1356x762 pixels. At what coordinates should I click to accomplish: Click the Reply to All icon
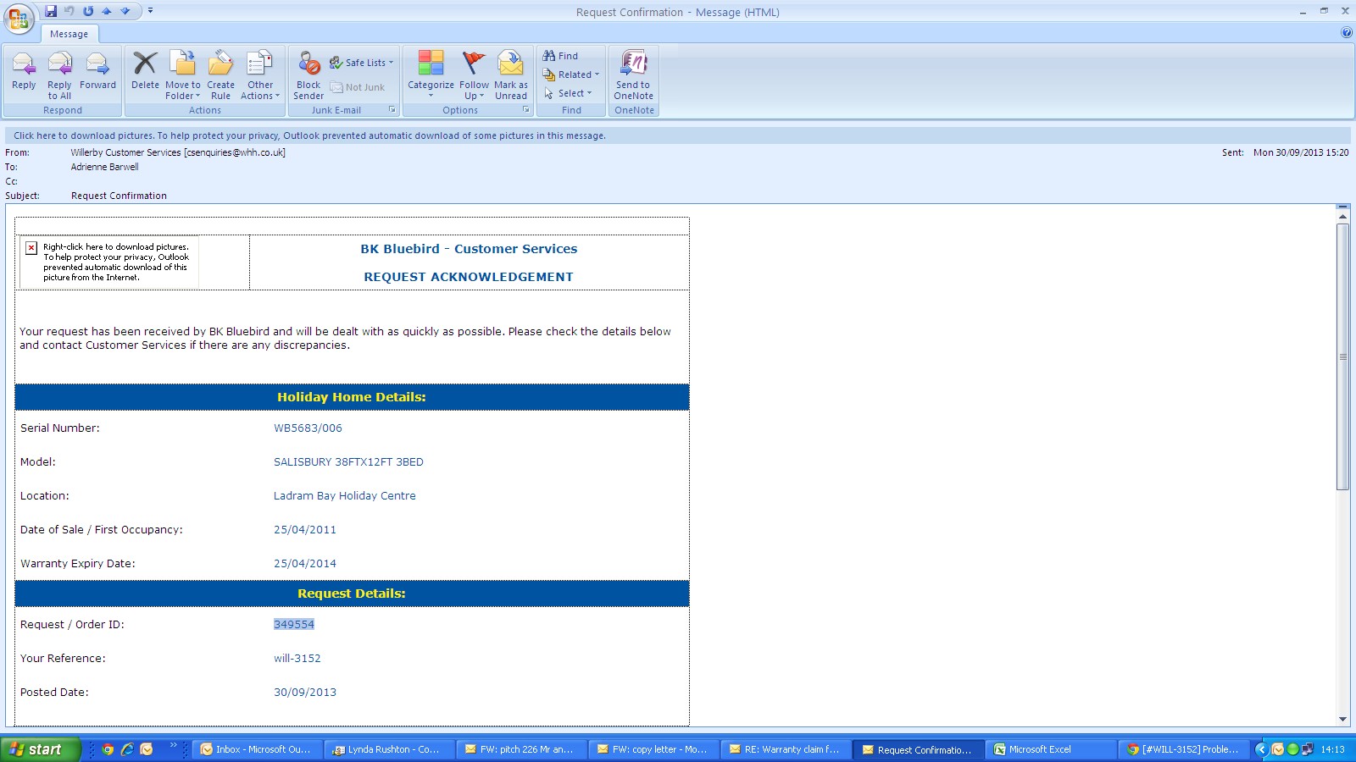pos(59,75)
